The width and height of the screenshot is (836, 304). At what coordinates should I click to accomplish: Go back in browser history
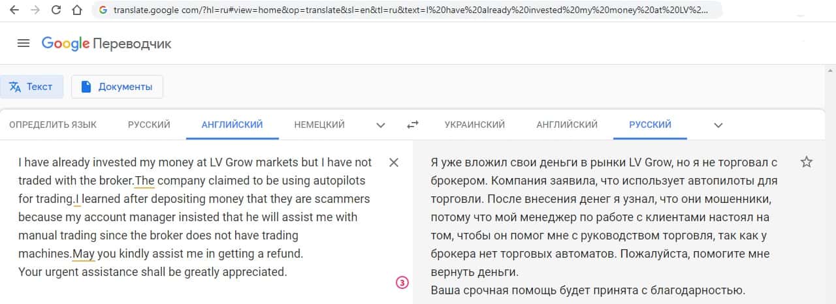coord(14,10)
